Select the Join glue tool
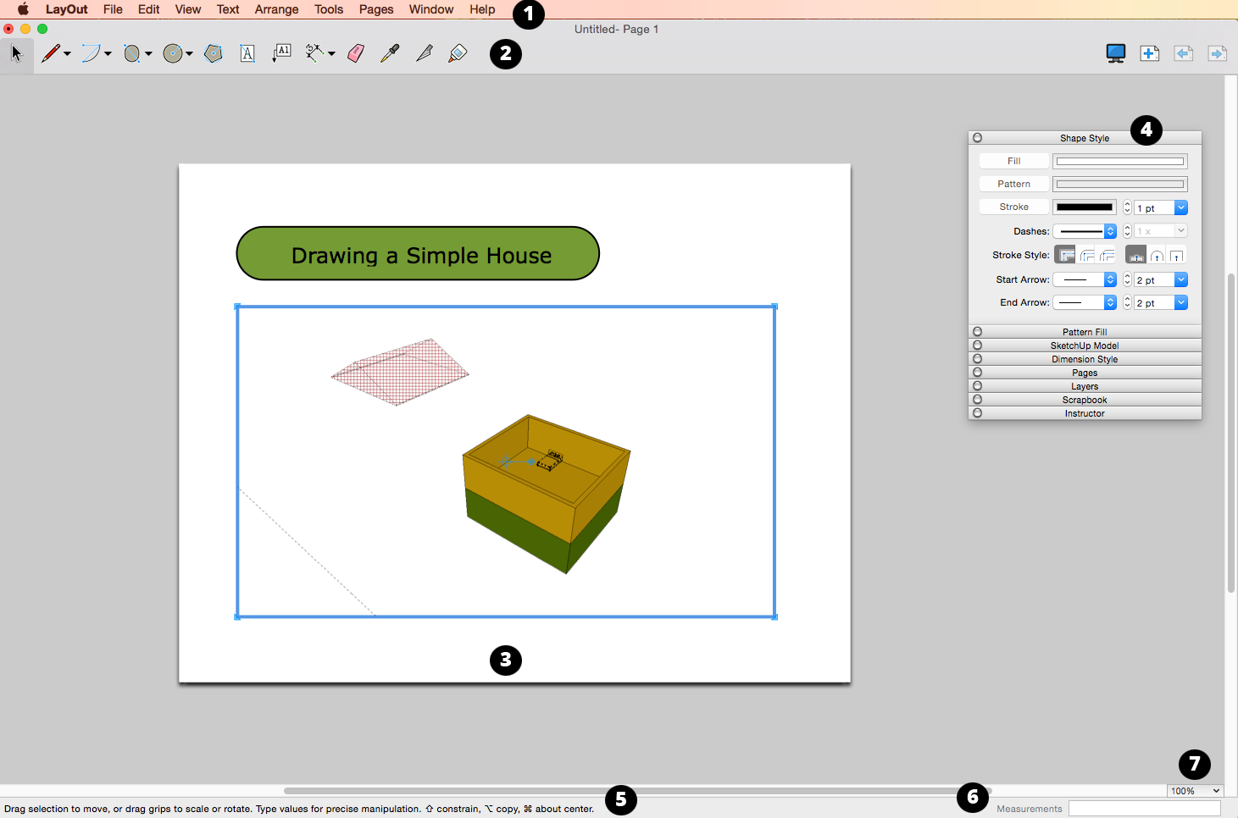Image resolution: width=1238 pixels, height=818 pixels. click(x=458, y=53)
